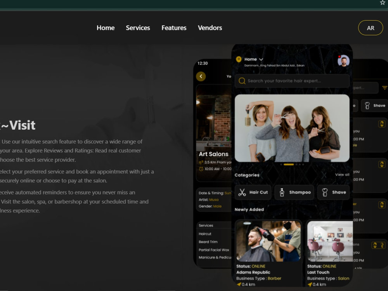Click the gender icon on second booking card
The width and height of the screenshot is (388, 291).
[382, 164]
